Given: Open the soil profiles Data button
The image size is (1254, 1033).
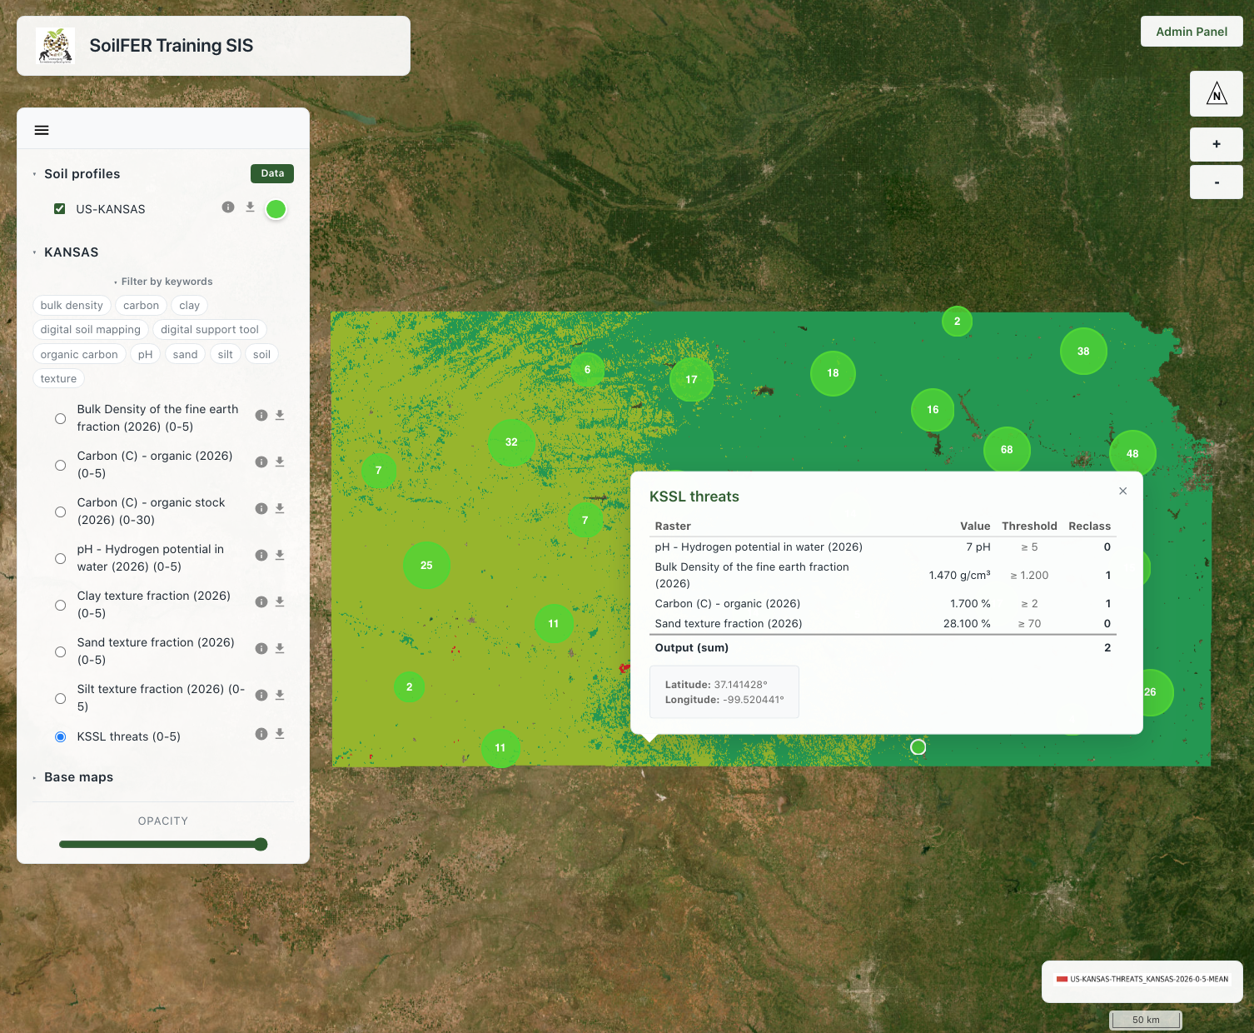Looking at the screenshot, I should (x=272, y=173).
